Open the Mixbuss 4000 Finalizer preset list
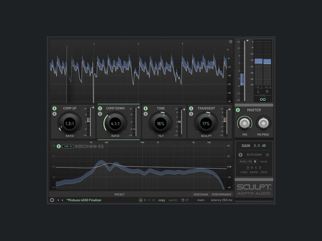 click(x=84, y=200)
